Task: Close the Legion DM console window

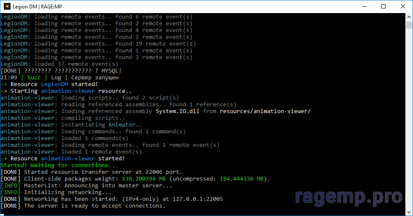Action: pos(403,6)
